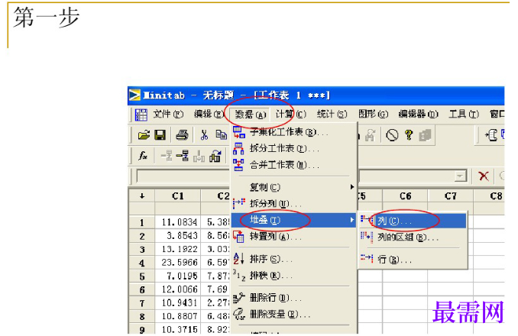Select 列(C)... in the 堆叠 submenu

(x=413, y=221)
